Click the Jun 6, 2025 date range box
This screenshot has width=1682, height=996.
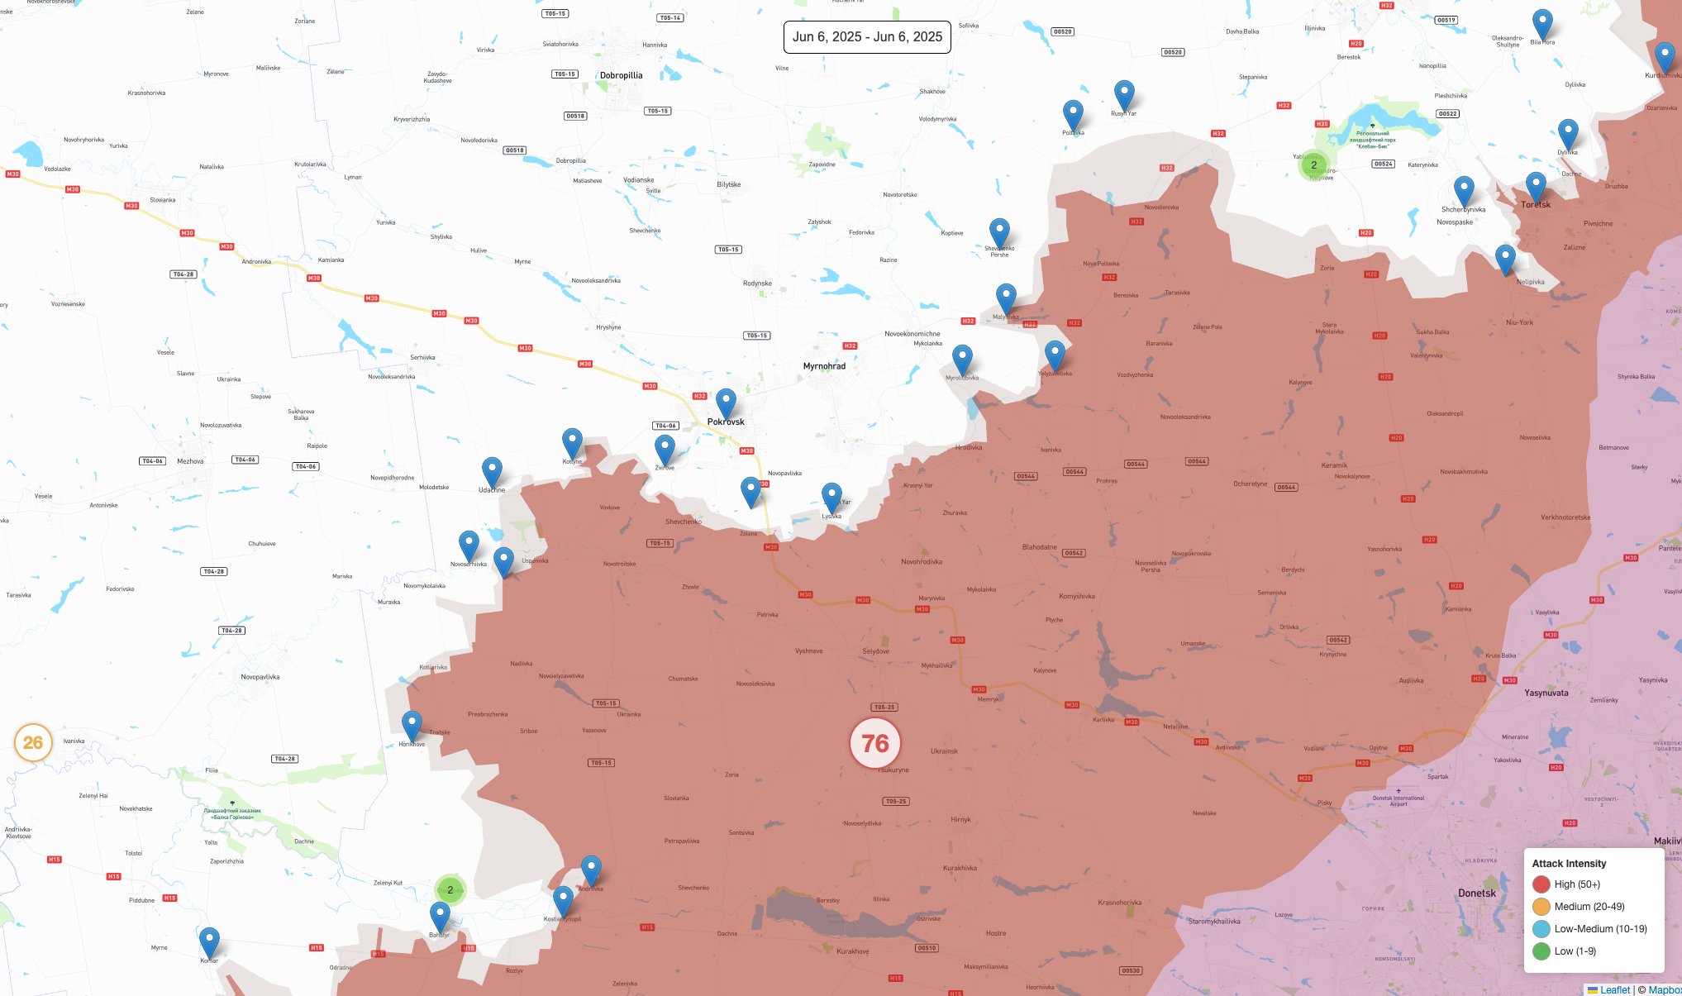867,37
